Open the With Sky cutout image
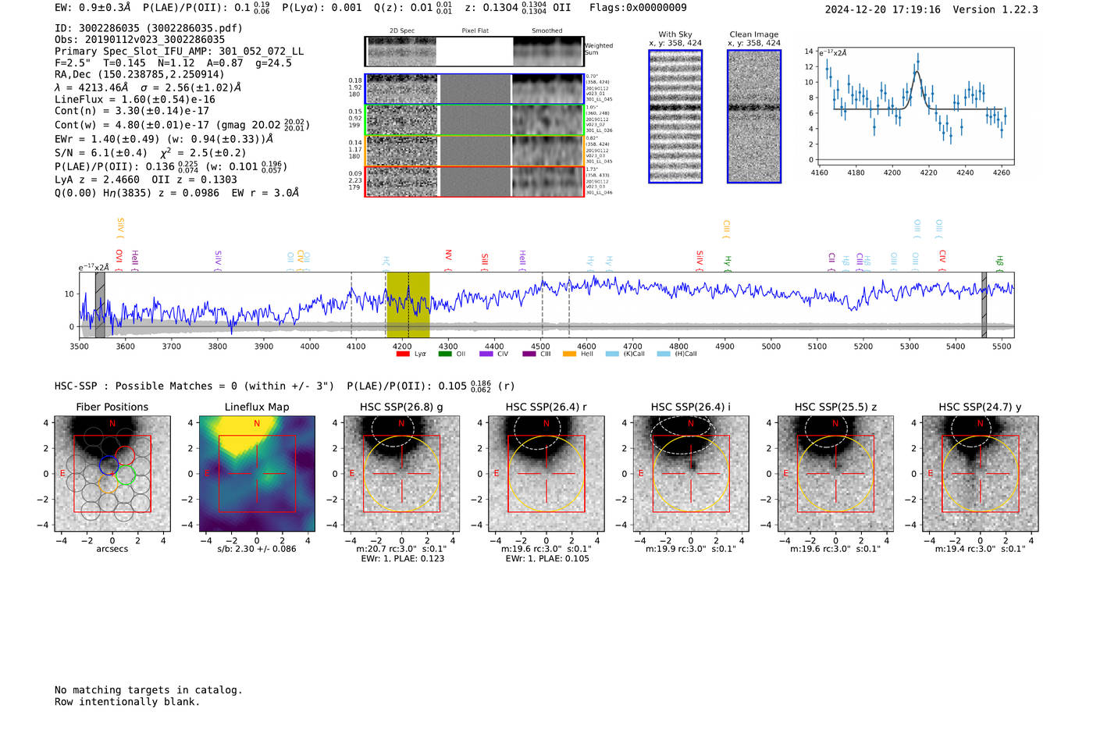The image size is (1093, 744). pyautogui.click(x=675, y=116)
